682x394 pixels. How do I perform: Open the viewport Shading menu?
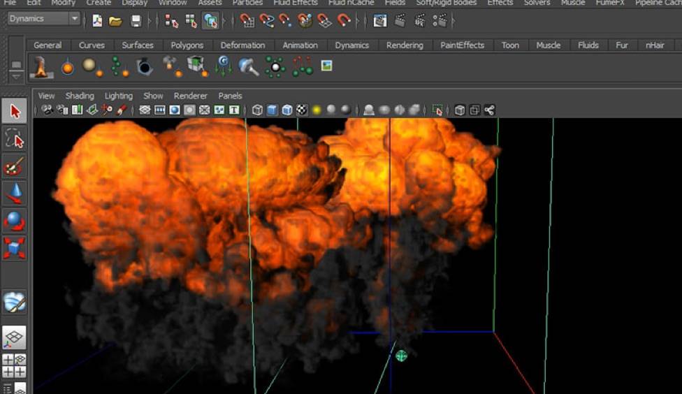point(79,96)
